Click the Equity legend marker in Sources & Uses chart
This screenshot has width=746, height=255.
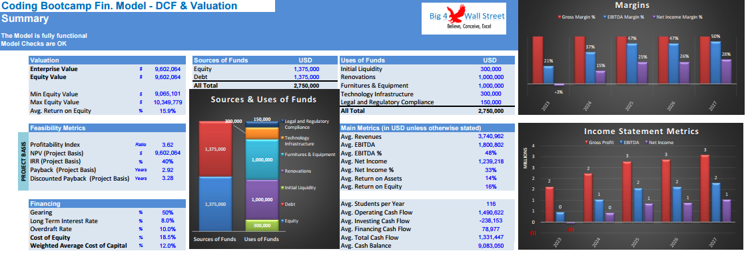(282, 221)
